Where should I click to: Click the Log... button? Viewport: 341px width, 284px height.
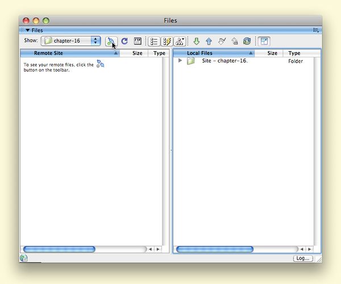[x=302, y=258]
